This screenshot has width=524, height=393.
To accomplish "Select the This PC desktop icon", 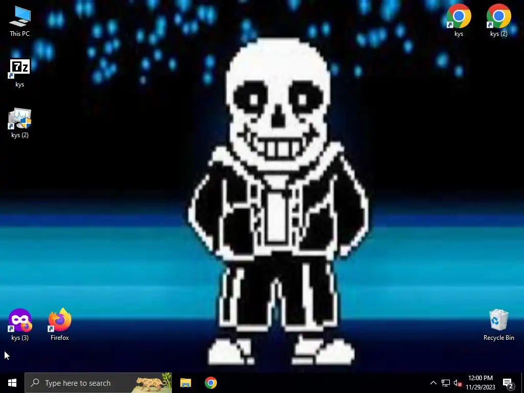I will click(20, 21).
